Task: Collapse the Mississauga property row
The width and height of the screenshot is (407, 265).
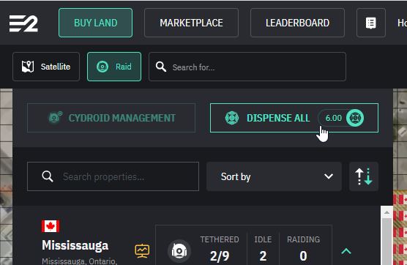Action: click(346, 251)
